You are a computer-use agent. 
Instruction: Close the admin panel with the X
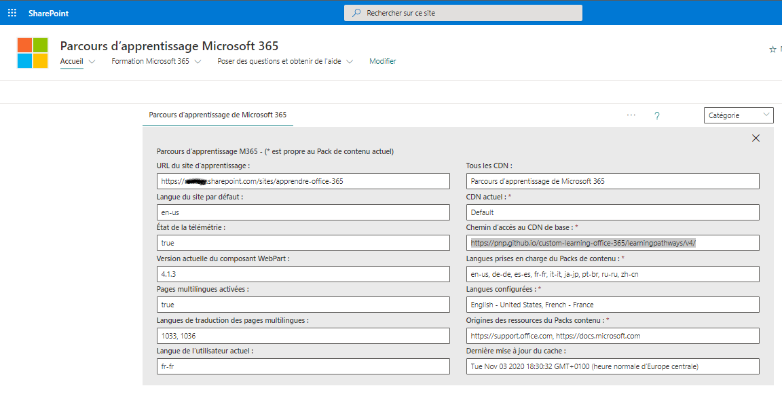756,138
